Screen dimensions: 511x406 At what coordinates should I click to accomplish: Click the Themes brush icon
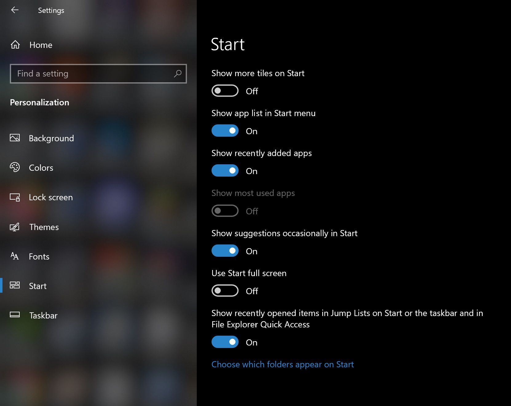(15, 227)
